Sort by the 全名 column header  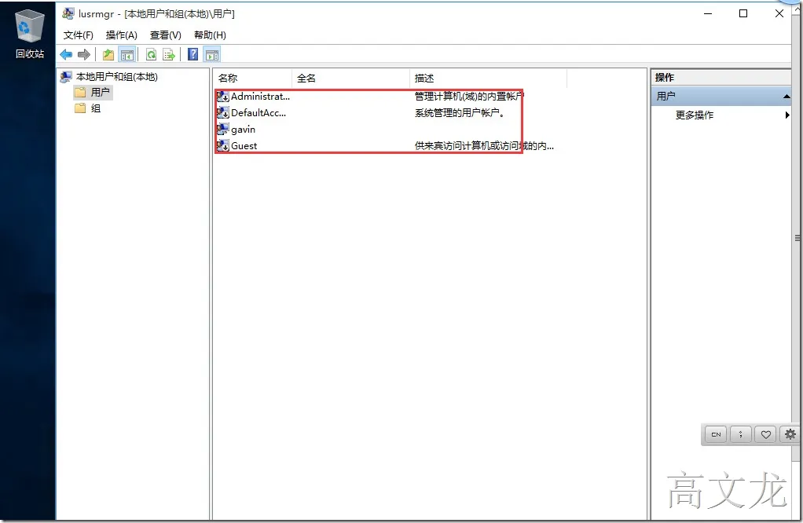350,78
